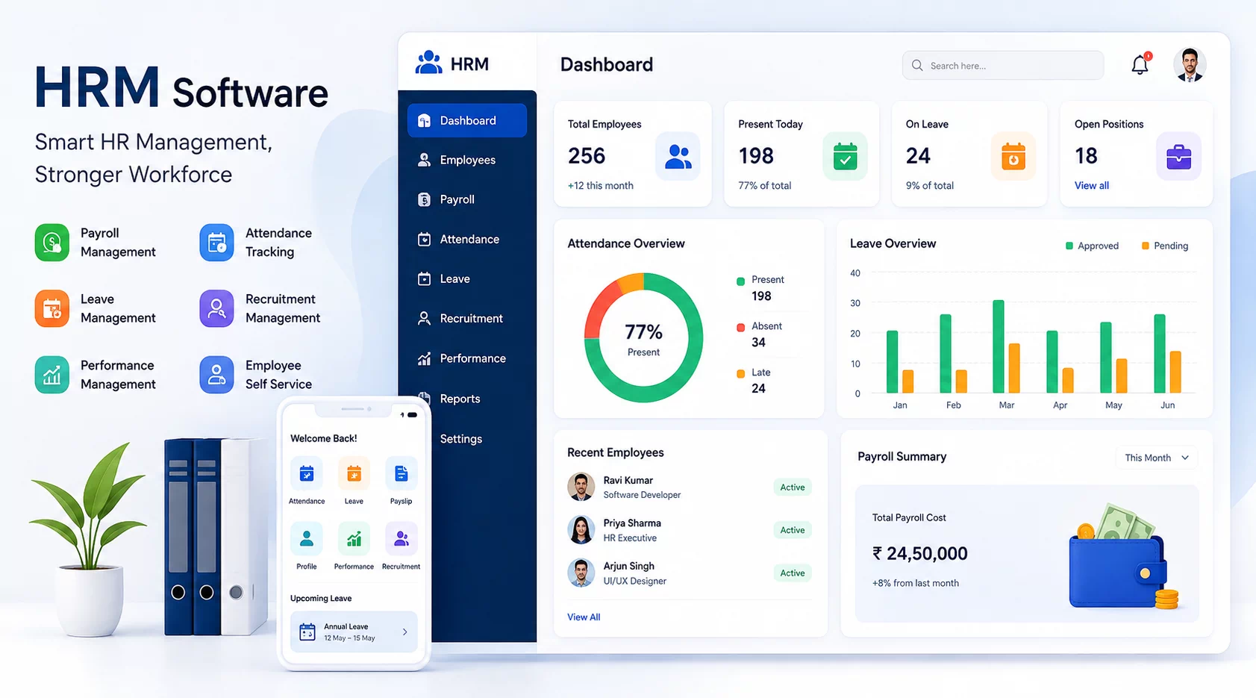Click the Recruitment Management purple icon
The width and height of the screenshot is (1256, 698).
(216, 308)
